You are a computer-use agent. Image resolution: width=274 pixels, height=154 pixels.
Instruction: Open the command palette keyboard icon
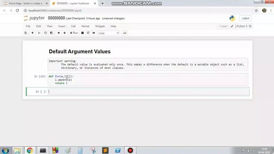click(125, 33)
